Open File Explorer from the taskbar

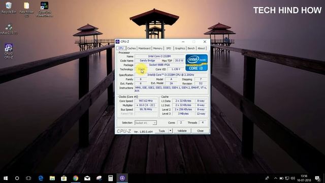point(52,178)
